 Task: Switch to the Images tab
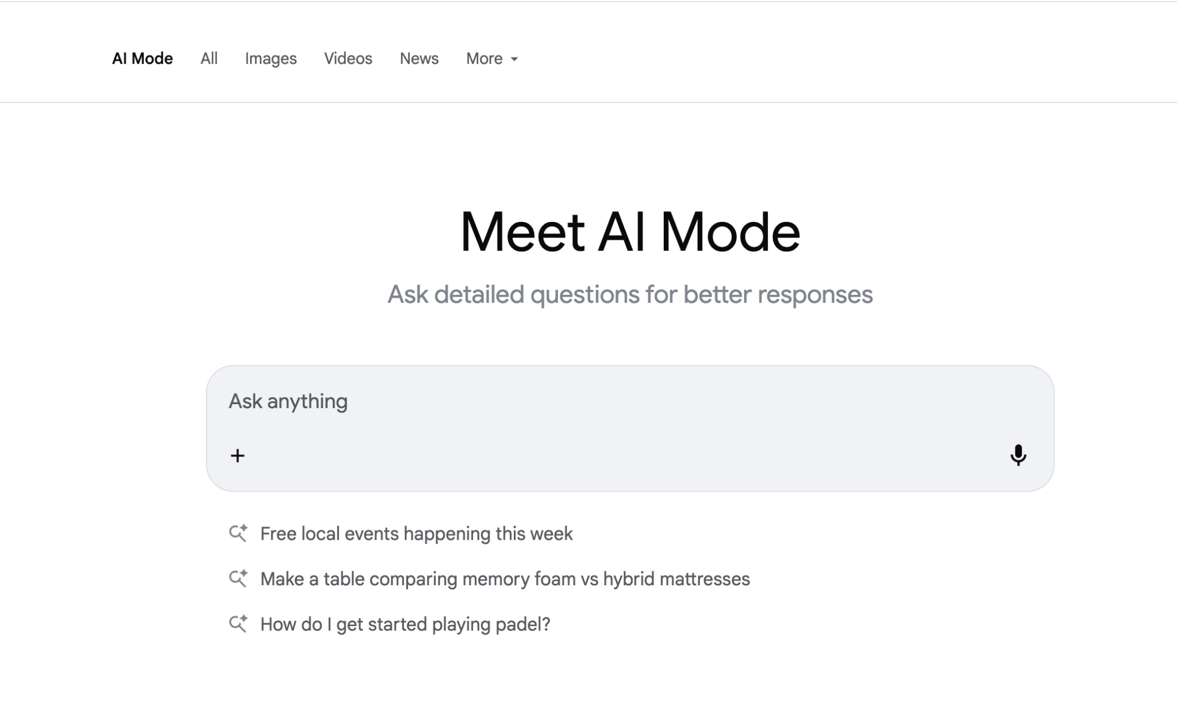click(271, 58)
